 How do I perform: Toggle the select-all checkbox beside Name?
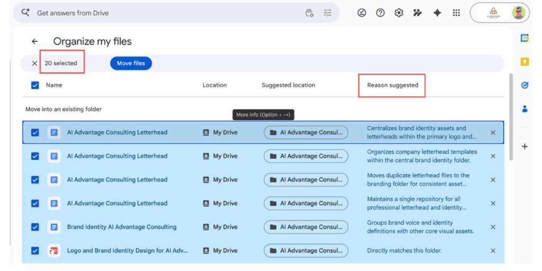pos(35,85)
